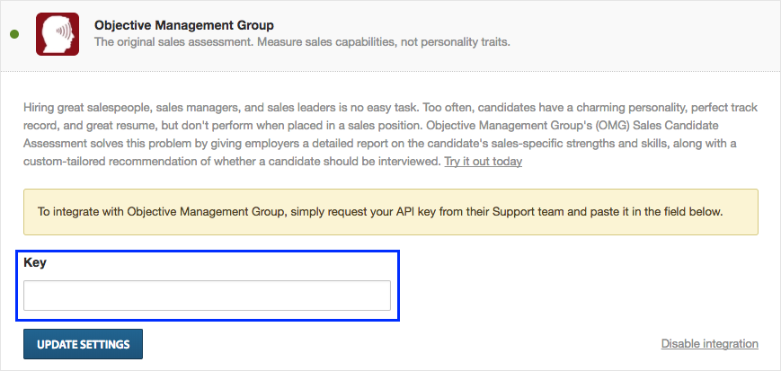Open the Try it out today link

tap(484, 162)
